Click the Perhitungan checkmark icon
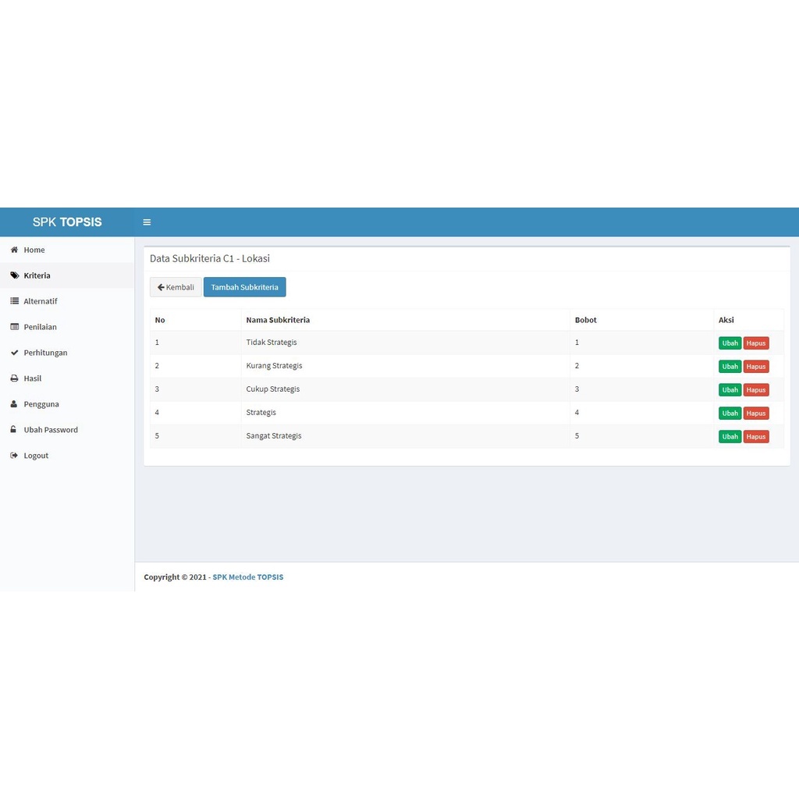The height and width of the screenshot is (799, 799). click(x=14, y=353)
